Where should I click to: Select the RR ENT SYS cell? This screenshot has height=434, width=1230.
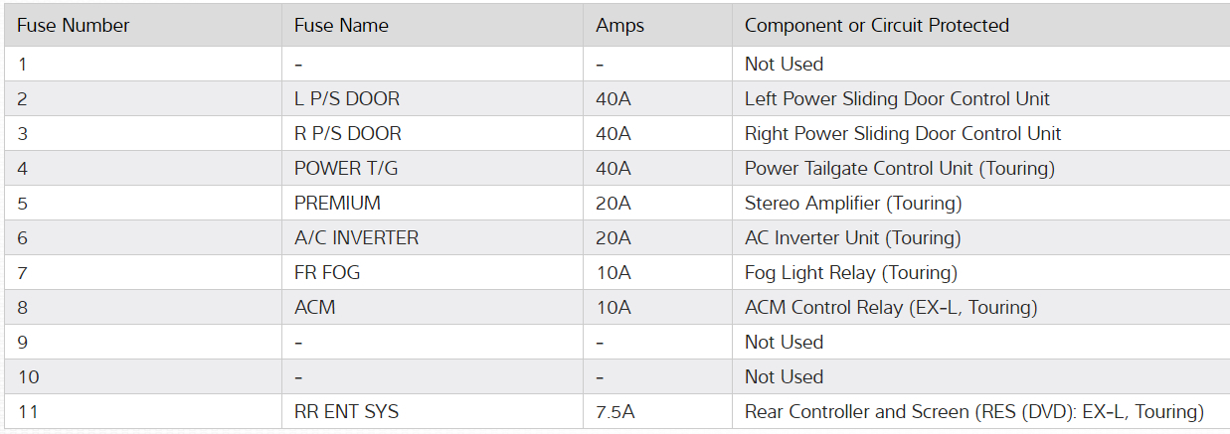tap(346, 411)
